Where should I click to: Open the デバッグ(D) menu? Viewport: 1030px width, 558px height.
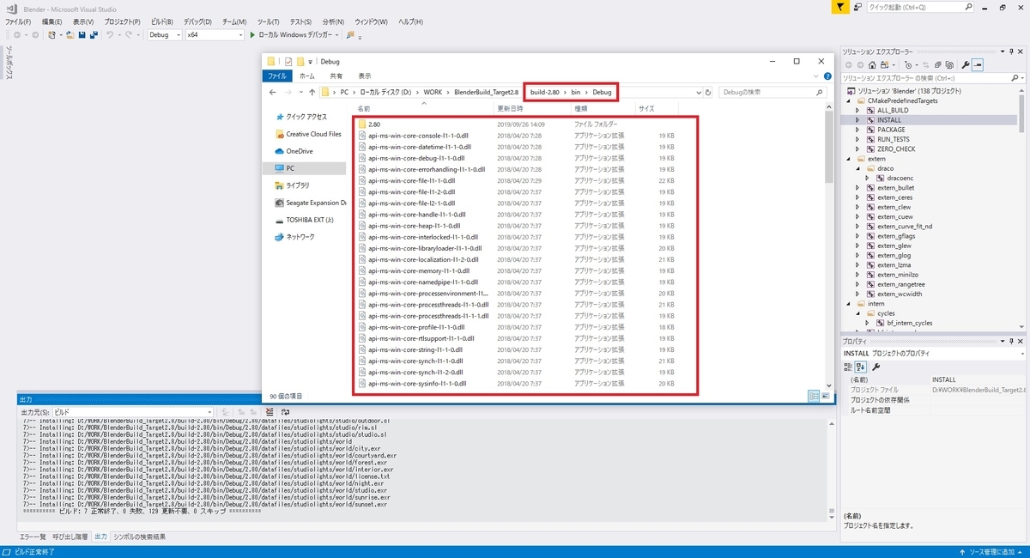click(197, 21)
